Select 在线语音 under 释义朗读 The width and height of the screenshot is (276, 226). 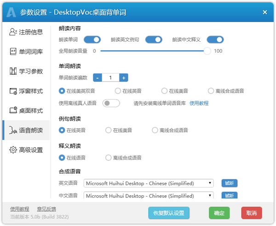[62, 158]
